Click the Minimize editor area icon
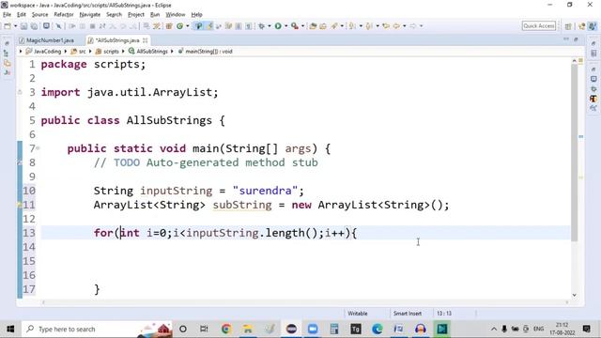Image resolution: width=601 pixels, height=338 pixels. [566, 39]
